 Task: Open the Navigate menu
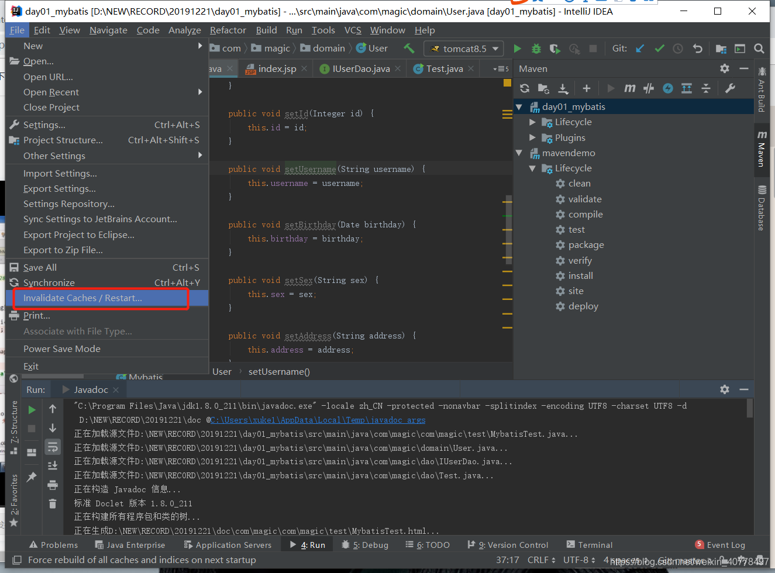pos(108,30)
